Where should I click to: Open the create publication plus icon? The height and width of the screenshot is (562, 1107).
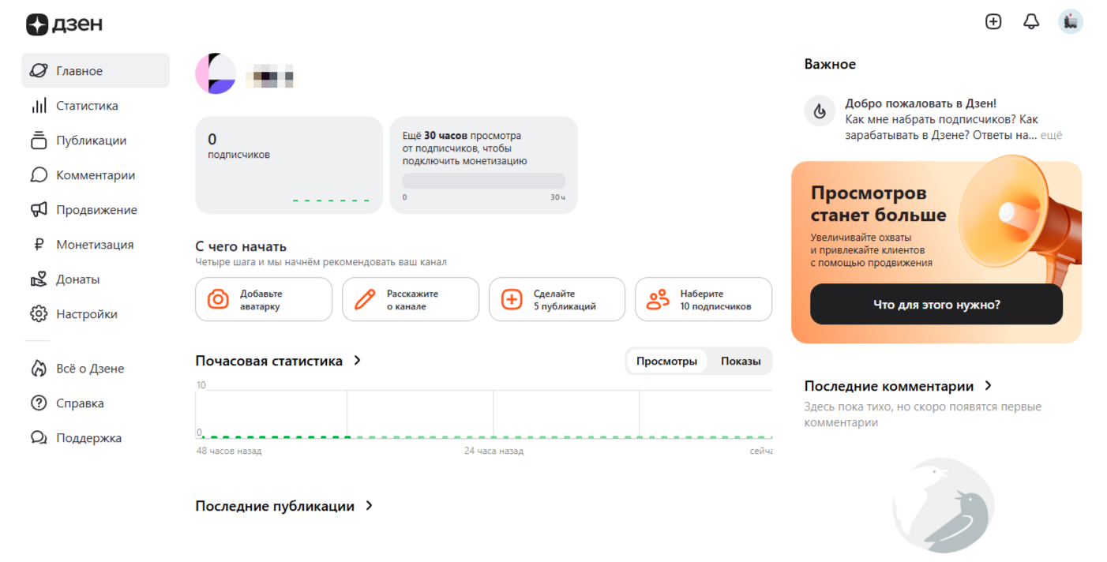(993, 22)
